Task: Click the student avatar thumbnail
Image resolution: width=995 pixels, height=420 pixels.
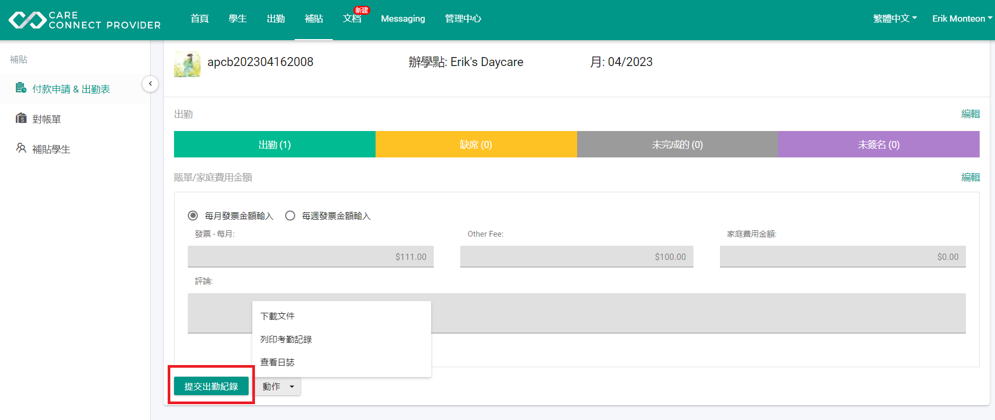Action: 187,64
